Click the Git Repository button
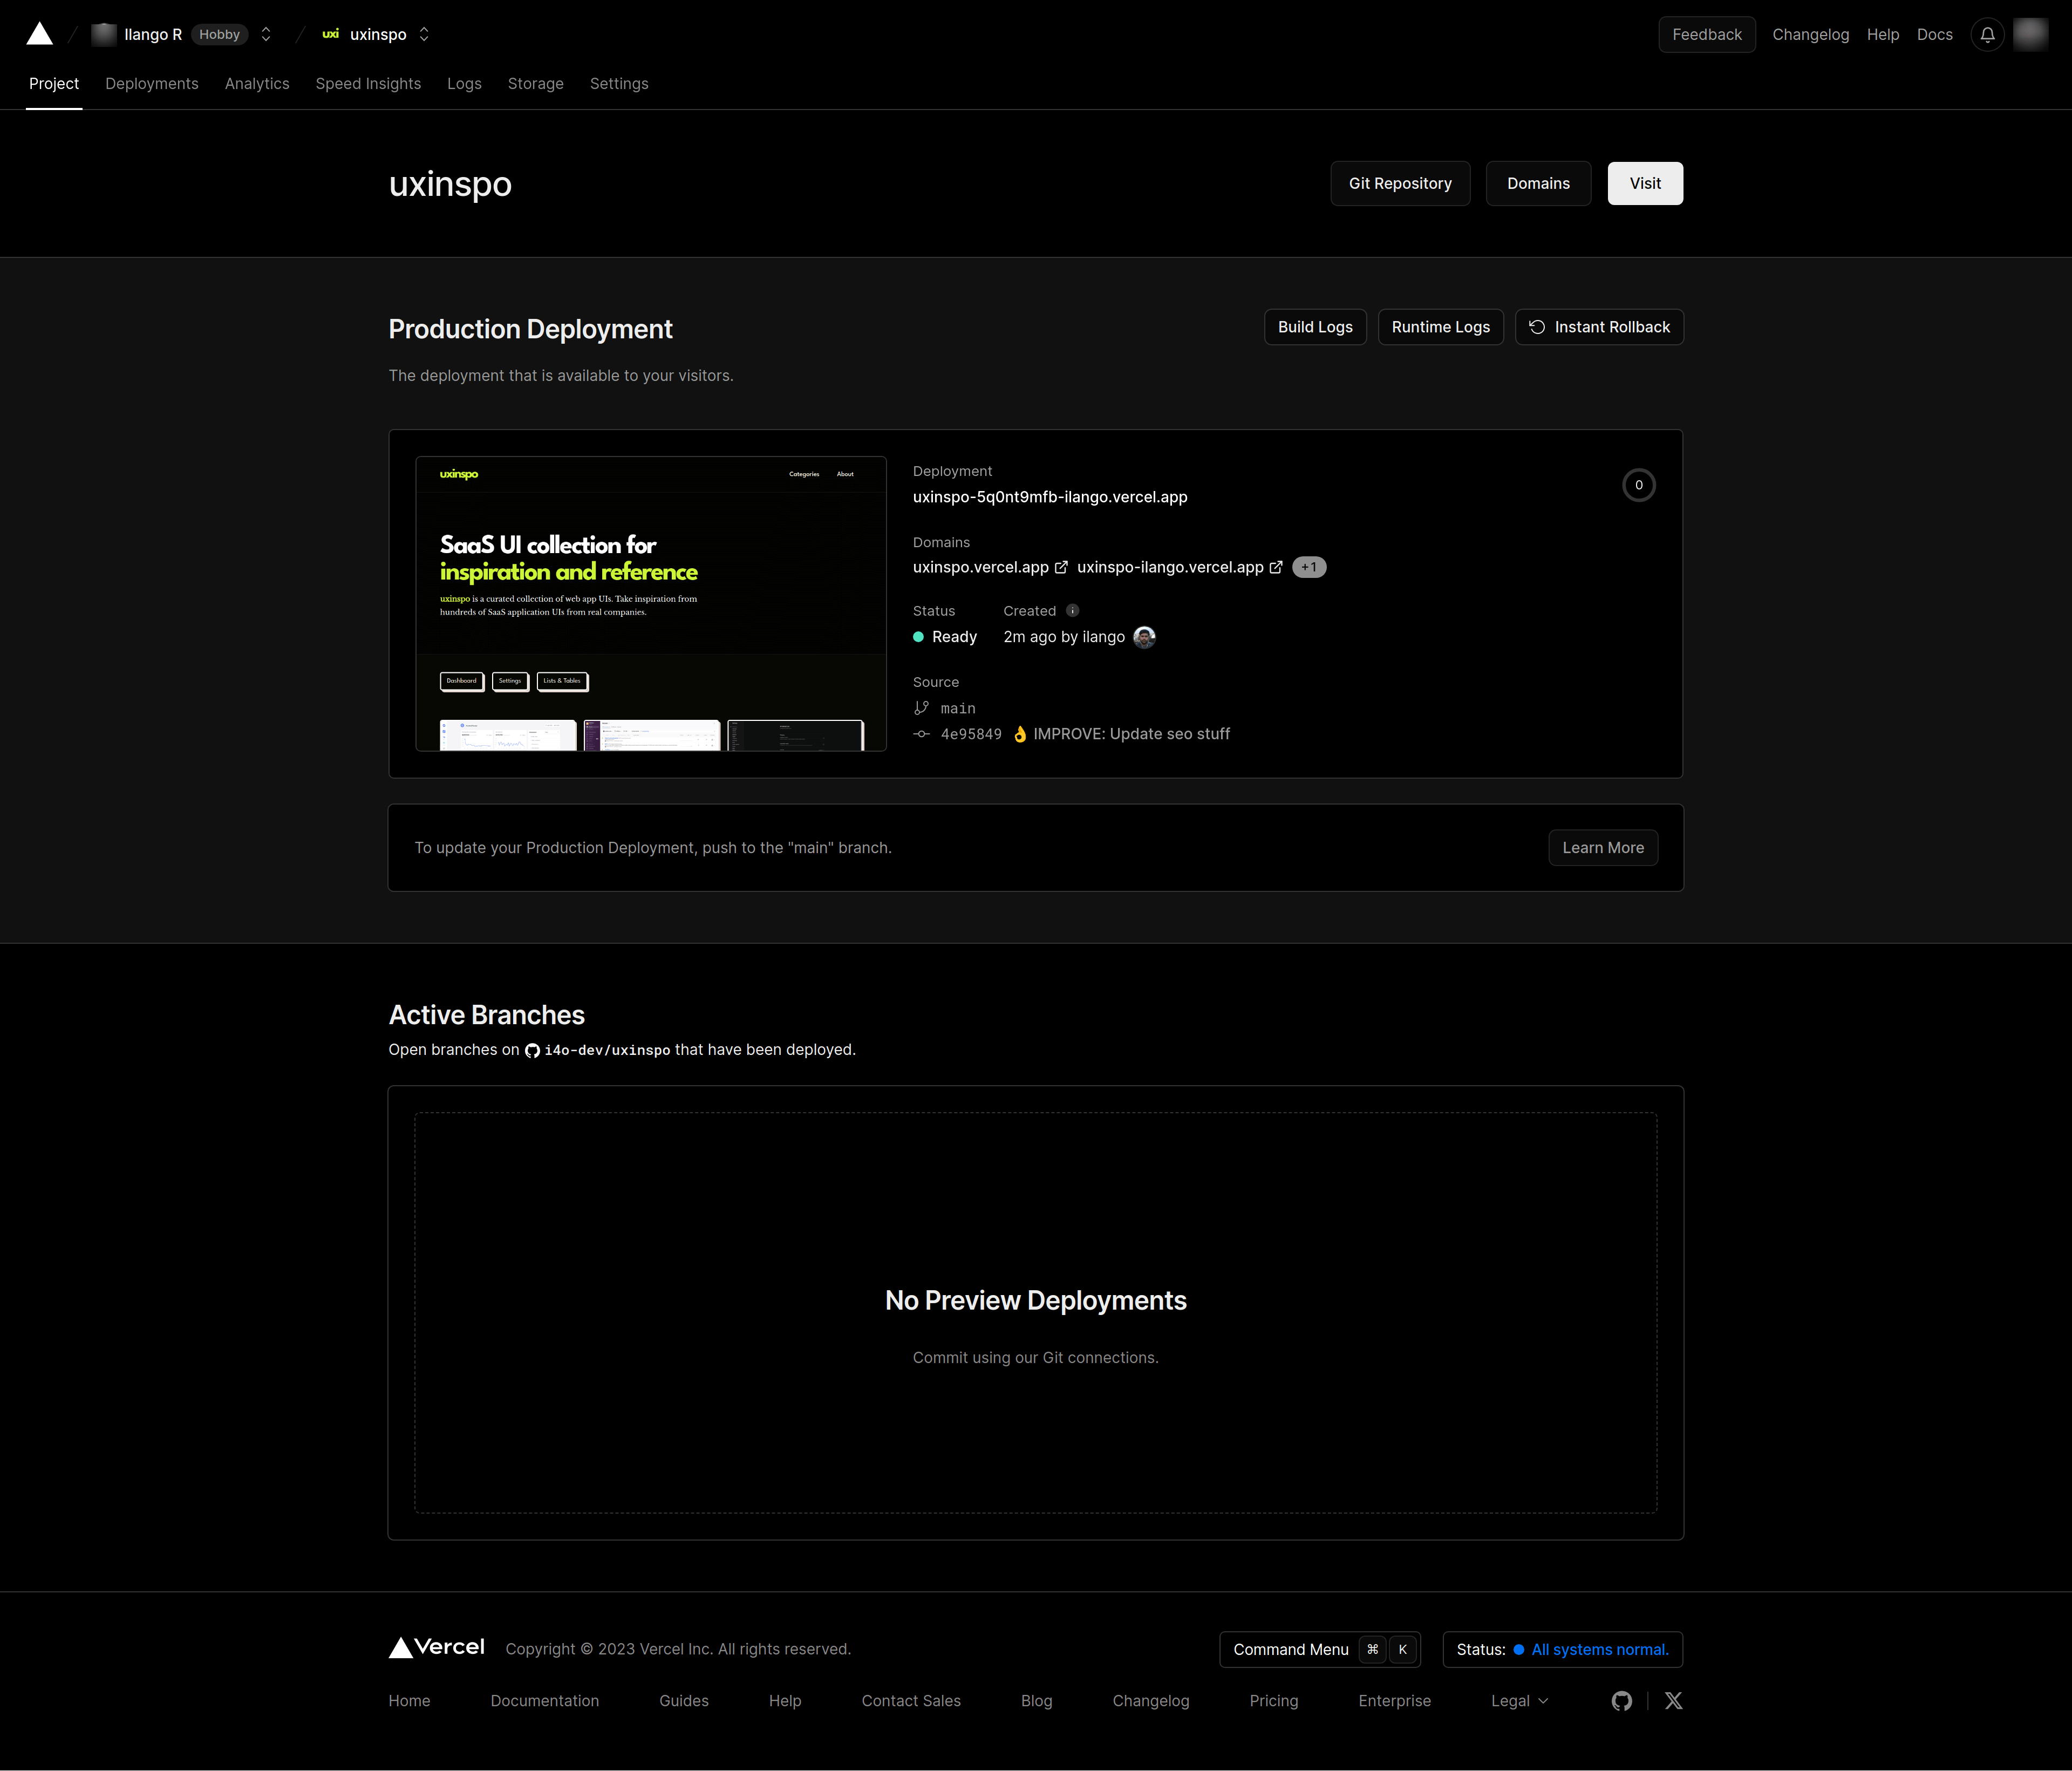2072x1771 pixels. click(1400, 183)
